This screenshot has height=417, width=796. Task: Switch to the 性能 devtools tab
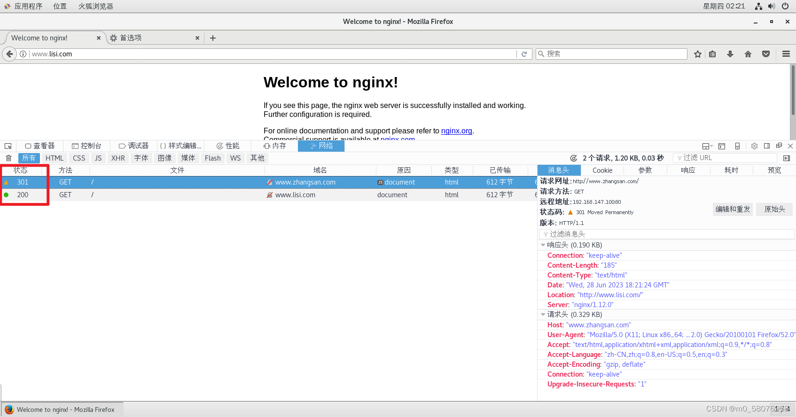[x=228, y=146]
